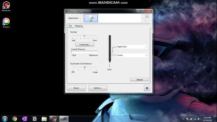This screenshot has width=217, height=122.
Task: Click the Off label under Double Click Distance
Action: pyautogui.click(x=73, y=72)
